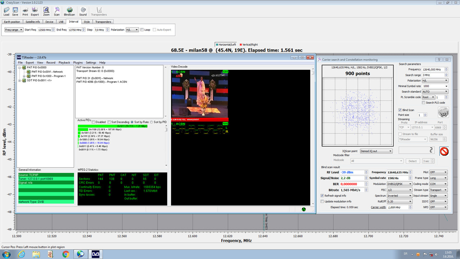Open the Search range 3 MHz dropdown

[435, 75]
